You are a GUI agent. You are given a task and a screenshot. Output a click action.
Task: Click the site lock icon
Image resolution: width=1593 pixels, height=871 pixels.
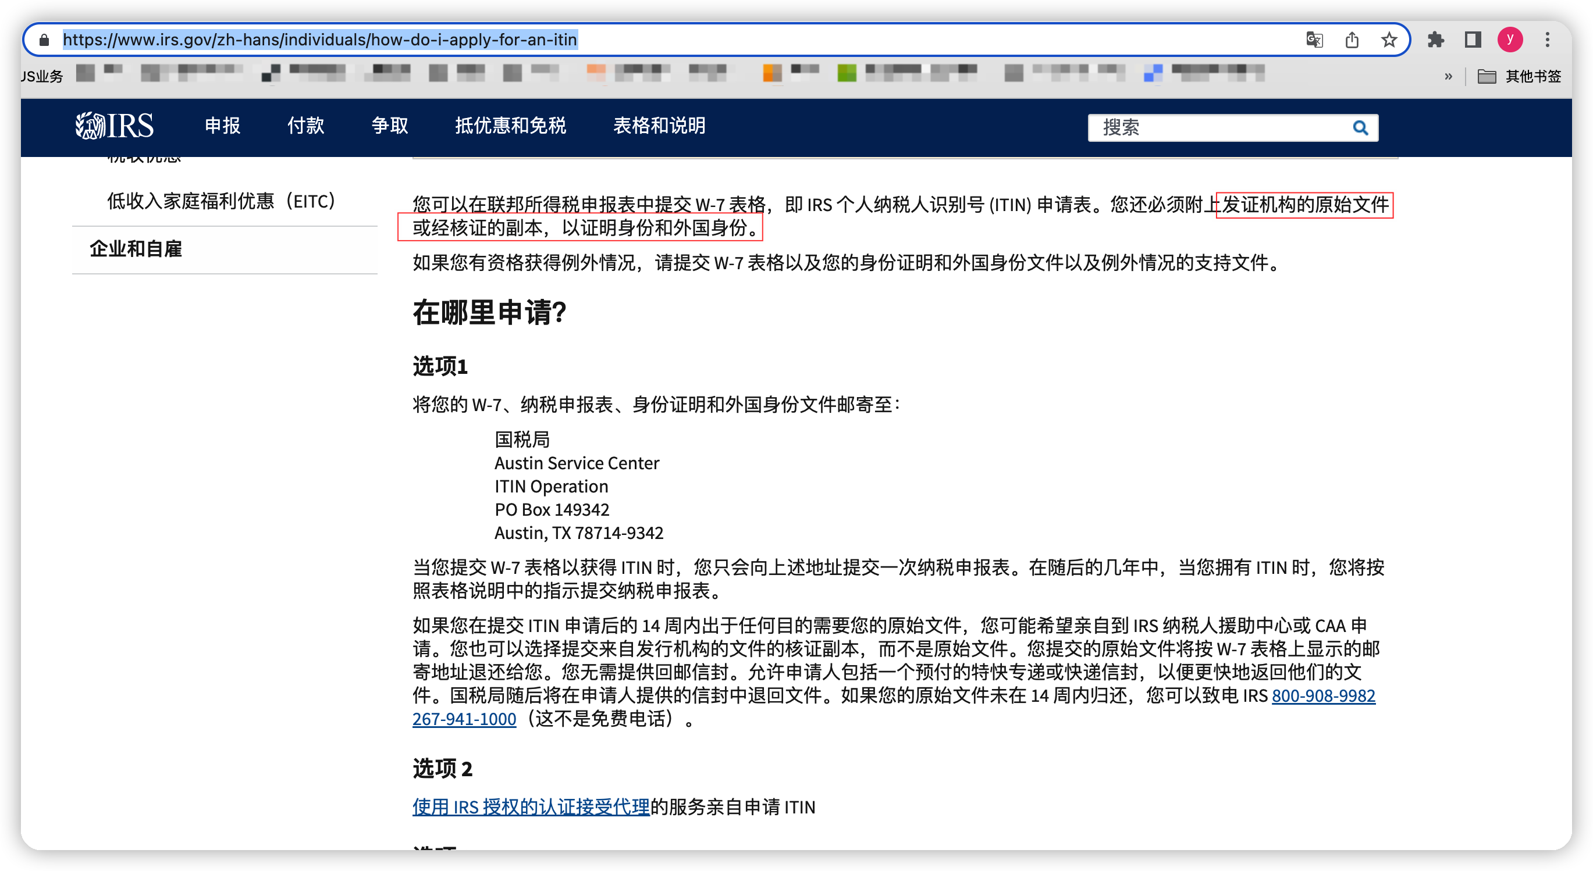pyautogui.click(x=44, y=40)
